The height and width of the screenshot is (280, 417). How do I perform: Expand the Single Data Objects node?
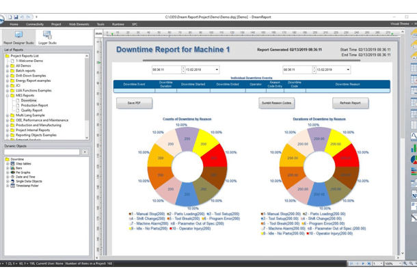tap(8, 181)
